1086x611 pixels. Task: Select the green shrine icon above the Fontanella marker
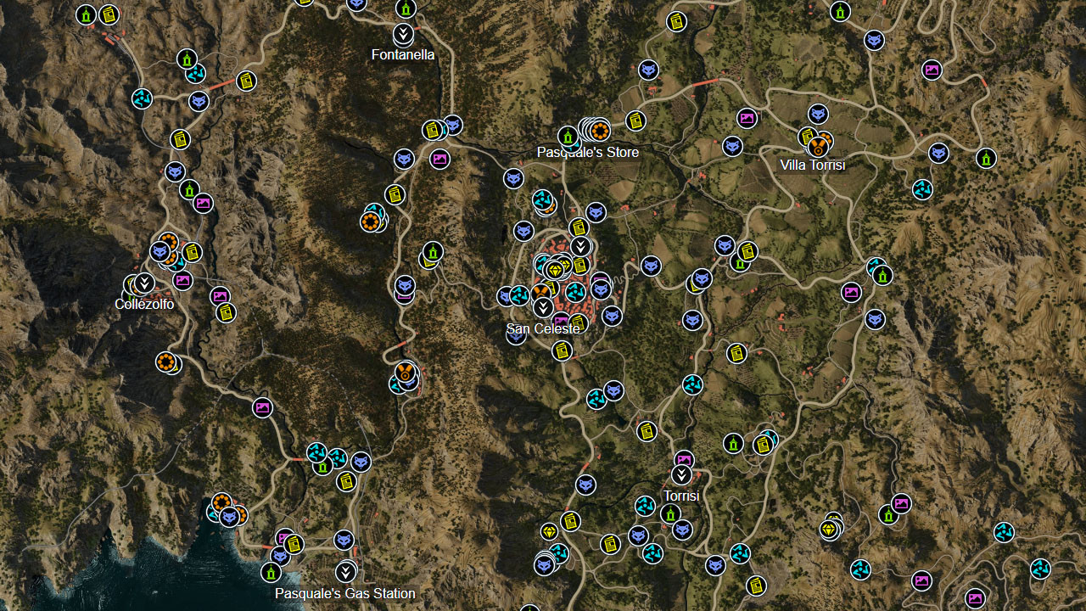click(x=406, y=9)
